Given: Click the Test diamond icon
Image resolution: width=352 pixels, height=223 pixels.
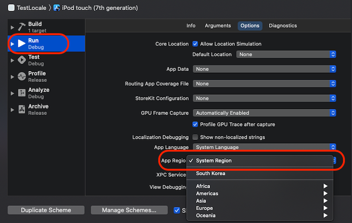Looking at the screenshot, I should [22, 60].
